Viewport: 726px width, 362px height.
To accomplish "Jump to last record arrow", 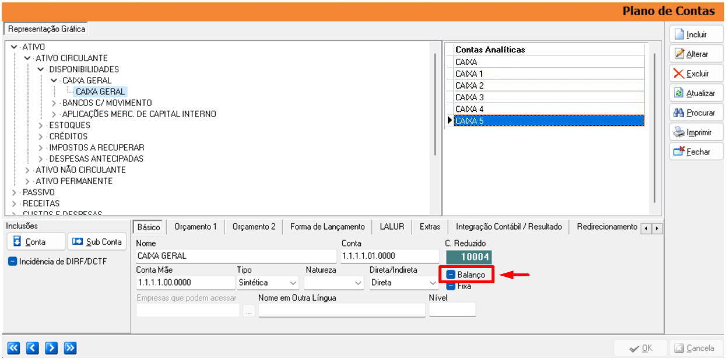I will (71, 348).
